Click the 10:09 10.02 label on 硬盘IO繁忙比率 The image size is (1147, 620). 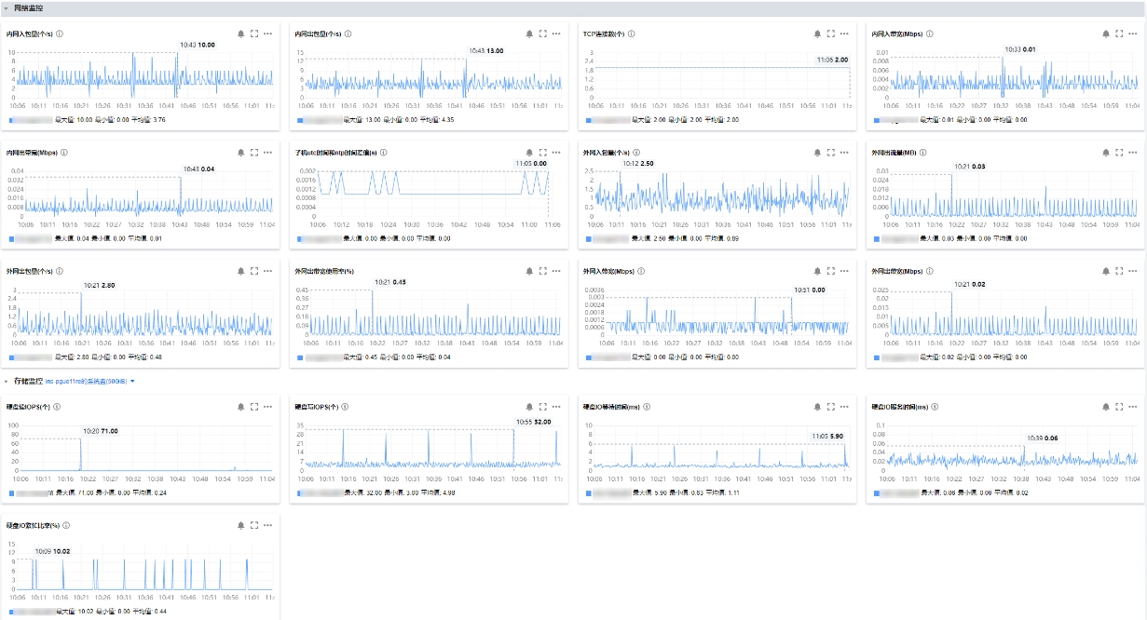point(53,551)
